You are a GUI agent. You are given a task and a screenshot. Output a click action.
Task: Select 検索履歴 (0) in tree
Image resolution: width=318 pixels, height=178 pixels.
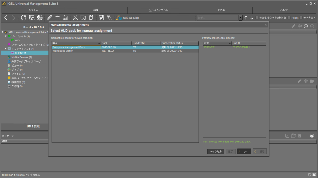coord(18,82)
